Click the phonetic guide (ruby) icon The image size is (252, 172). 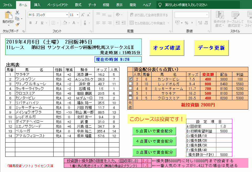click(x=85, y=23)
